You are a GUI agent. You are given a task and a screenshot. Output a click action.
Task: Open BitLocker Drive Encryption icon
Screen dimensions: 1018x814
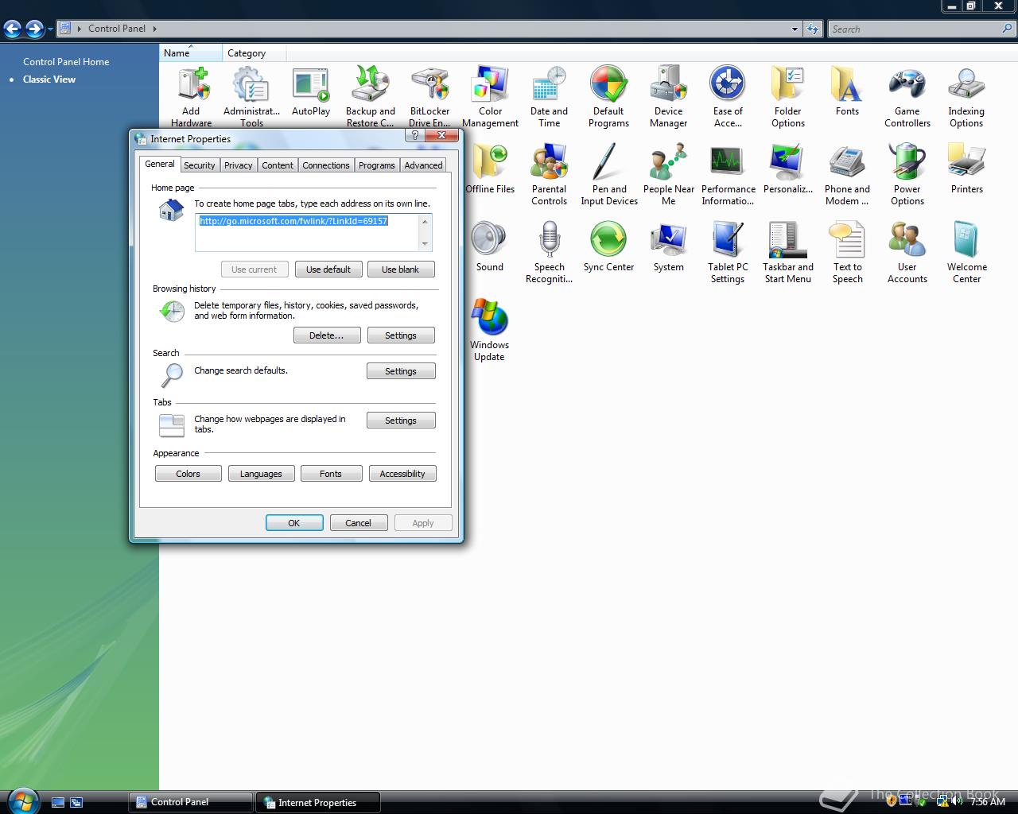tap(429, 96)
